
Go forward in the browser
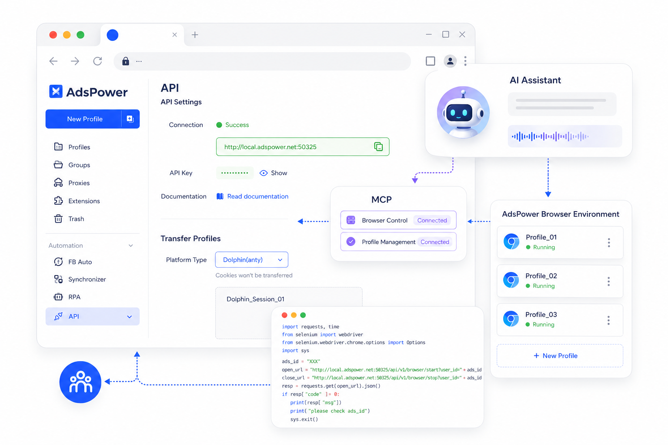tap(75, 61)
